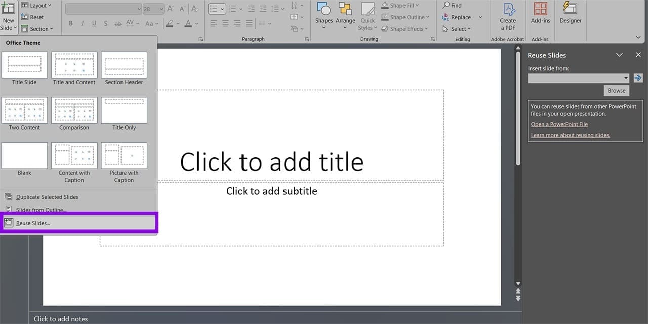Select the Title Slide layout
The height and width of the screenshot is (324, 648).
point(24,68)
